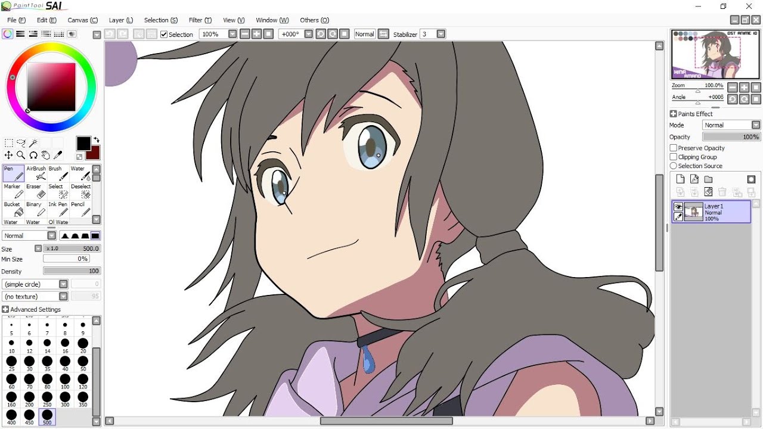Screen dimensions: 763x429
Task: Pick brush size 100 preset
Action: click(x=65, y=381)
